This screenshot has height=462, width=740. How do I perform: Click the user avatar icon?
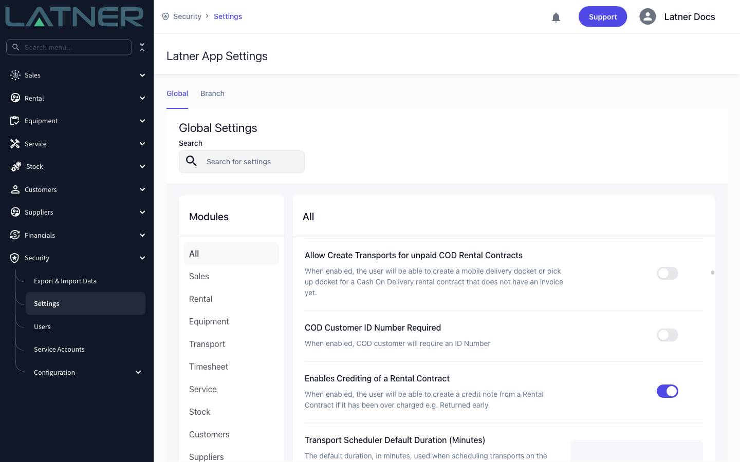click(x=647, y=16)
